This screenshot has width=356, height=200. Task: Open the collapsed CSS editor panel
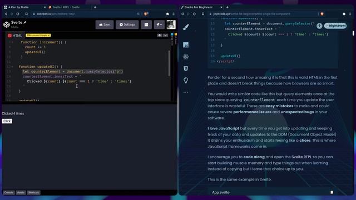coord(172,39)
